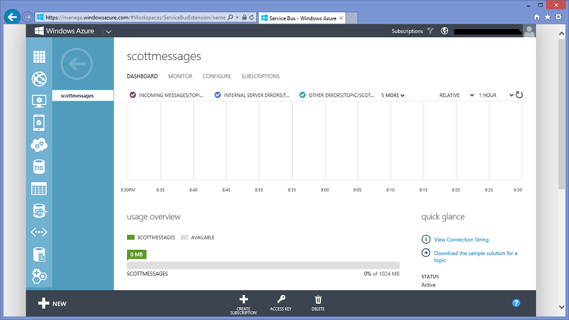Open the RELATIVE dropdown
Viewport: 569px width, 320px height.
coord(457,95)
